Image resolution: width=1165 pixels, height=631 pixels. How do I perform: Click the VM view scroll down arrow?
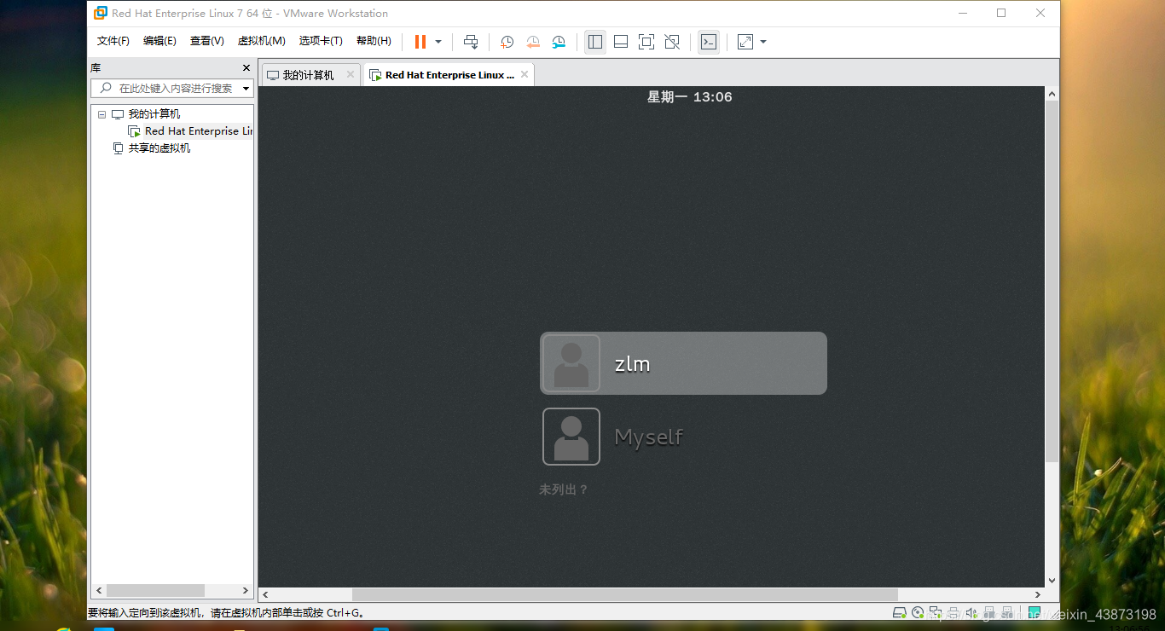click(x=1052, y=580)
